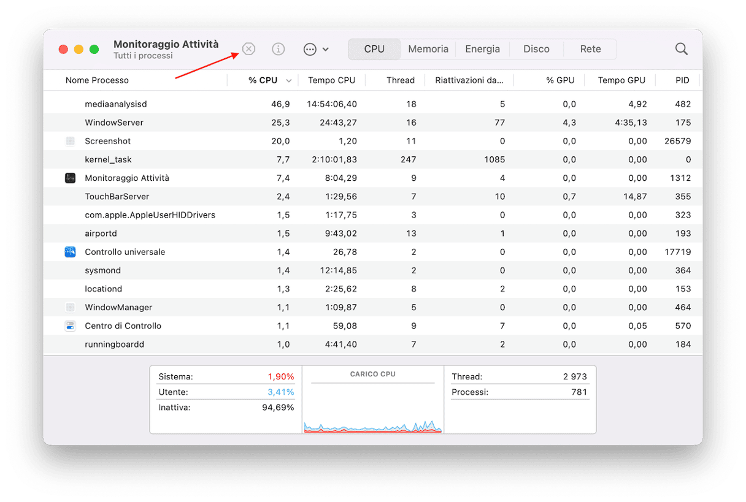Close the window with red button
Viewport: 746px width, 502px height.
63,49
